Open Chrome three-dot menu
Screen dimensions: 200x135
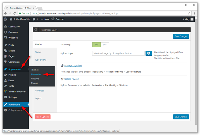click(x=195, y=13)
